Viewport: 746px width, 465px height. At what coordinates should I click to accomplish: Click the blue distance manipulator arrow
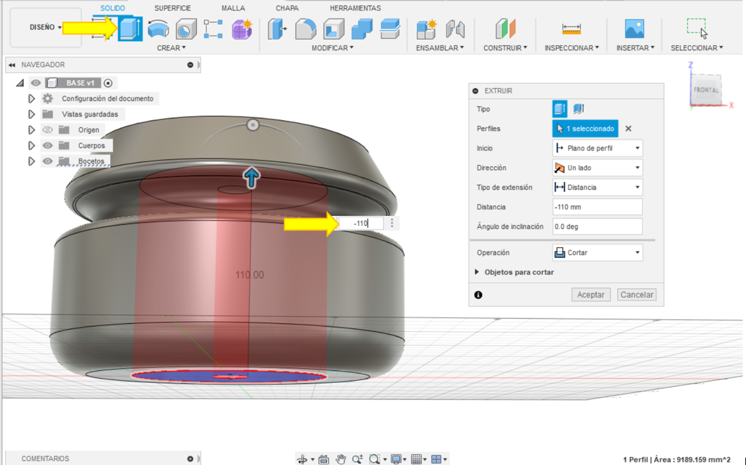[x=251, y=178]
